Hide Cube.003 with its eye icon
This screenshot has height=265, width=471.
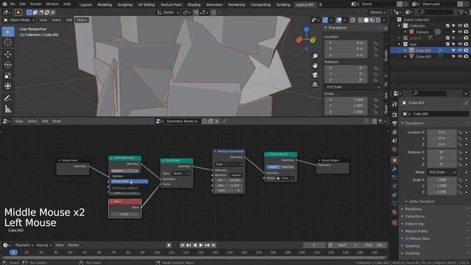point(460,57)
